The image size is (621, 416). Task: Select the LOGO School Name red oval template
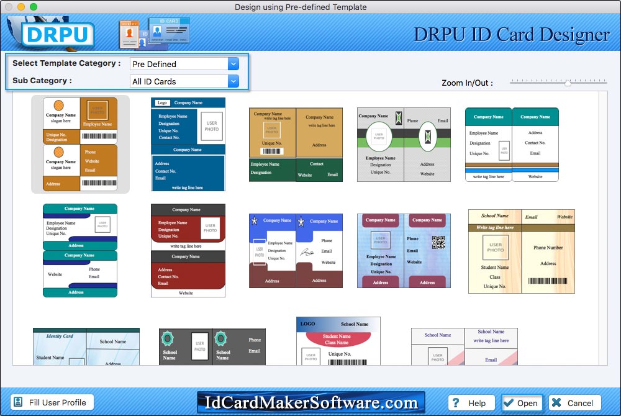pyautogui.click(x=338, y=341)
